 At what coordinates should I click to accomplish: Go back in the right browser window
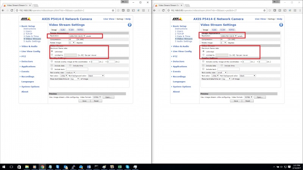click(x=155, y=11)
